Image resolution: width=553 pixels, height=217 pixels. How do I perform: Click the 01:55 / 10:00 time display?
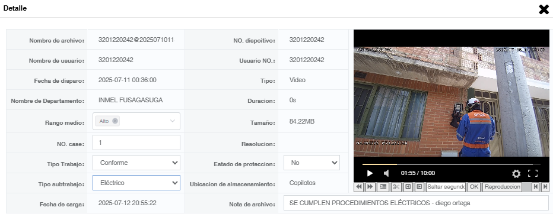[418, 173]
